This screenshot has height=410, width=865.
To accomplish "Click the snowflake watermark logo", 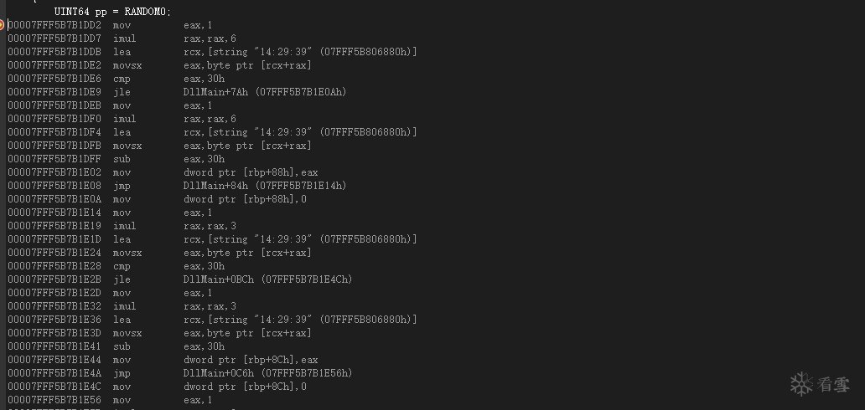I will (801, 384).
